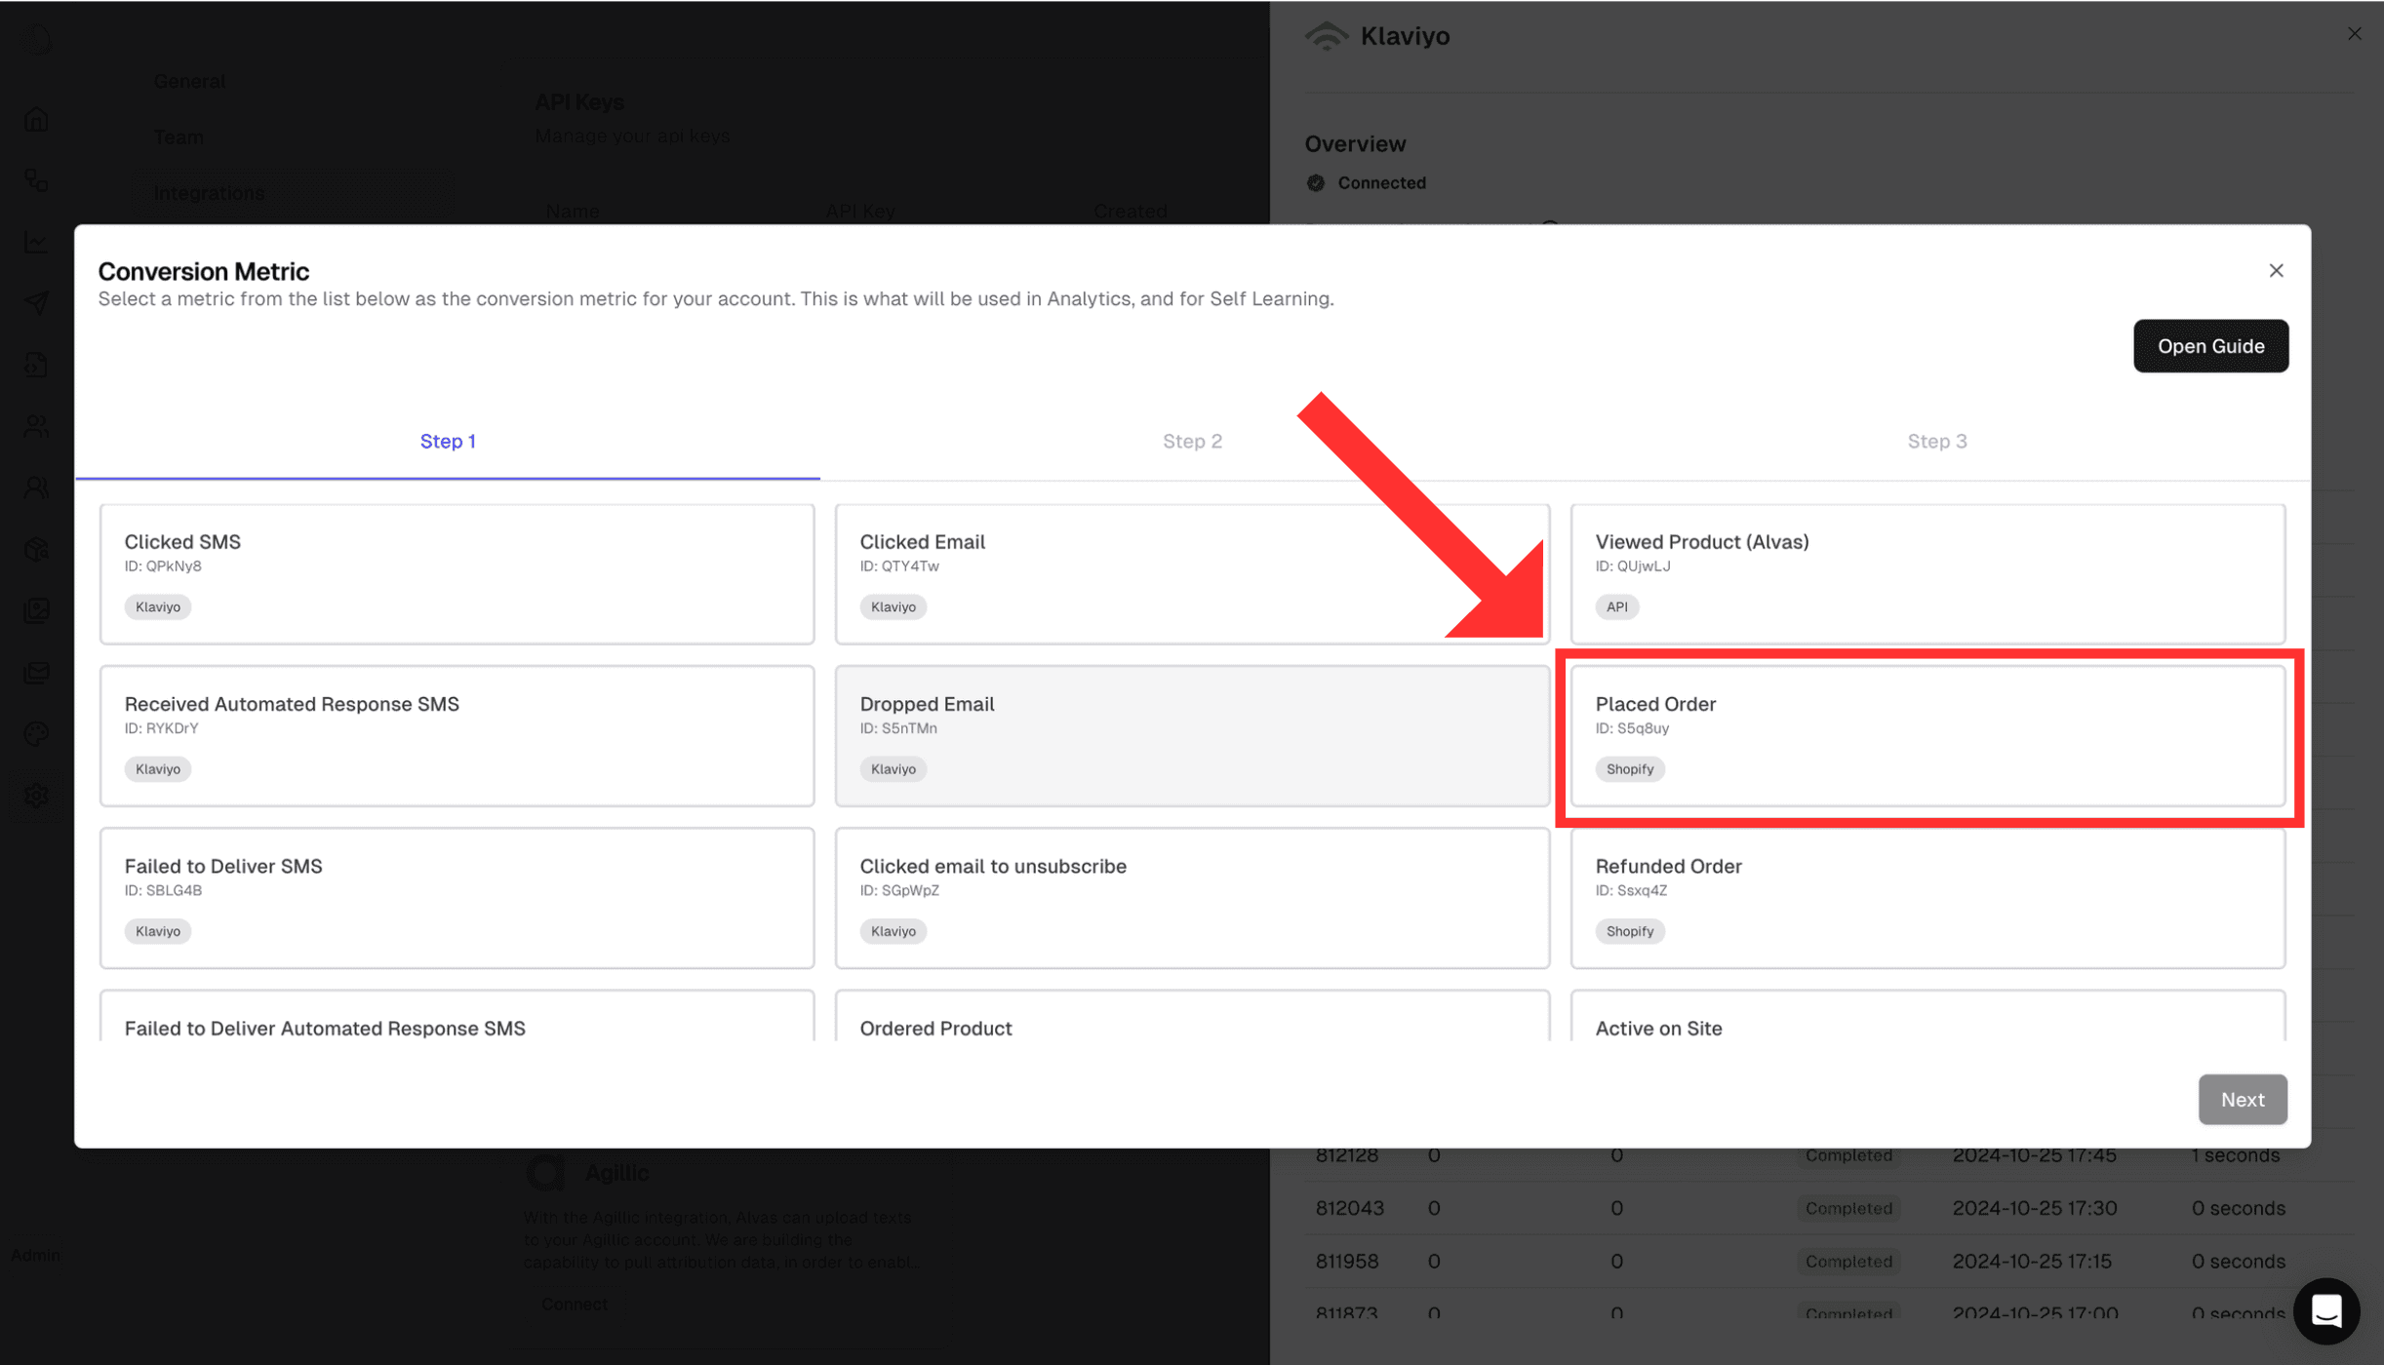The width and height of the screenshot is (2384, 1365).
Task: Close the Conversion Metric dialog
Action: [2276, 270]
